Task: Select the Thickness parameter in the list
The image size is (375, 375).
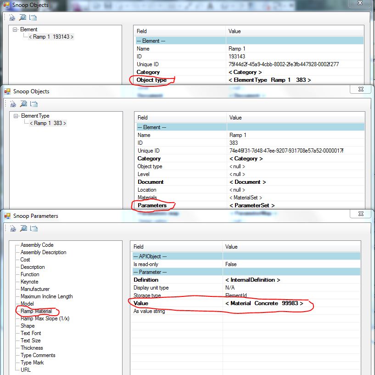Action: point(32,348)
